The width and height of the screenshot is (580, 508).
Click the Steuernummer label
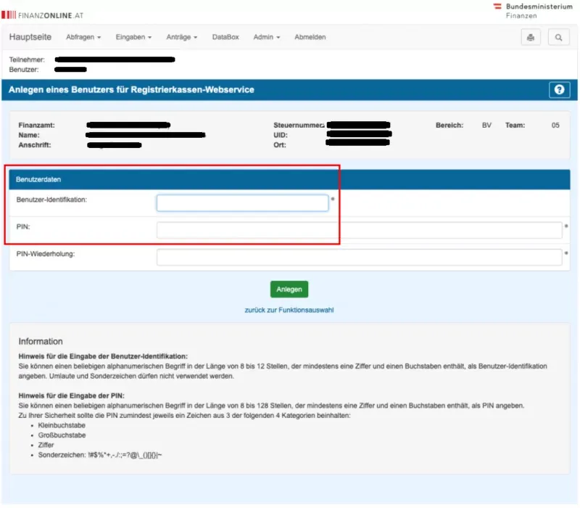coord(299,125)
